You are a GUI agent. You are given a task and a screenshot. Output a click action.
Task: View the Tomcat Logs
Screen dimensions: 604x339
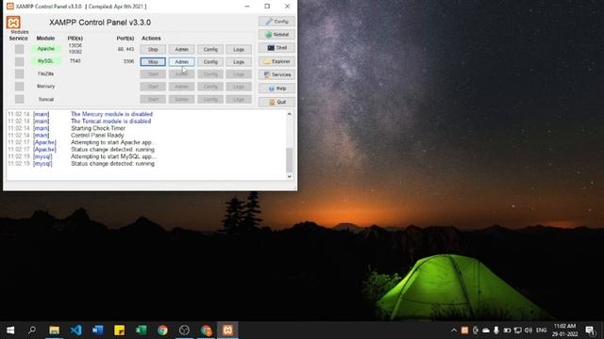tap(239, 99)
